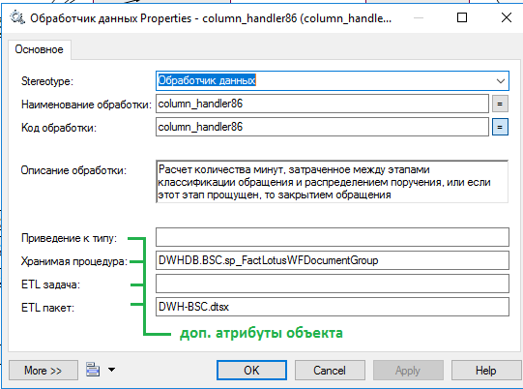The width and height of the screenshot is (523, 389).
Task: Expand dialog with More >> button
Action: 44,370
